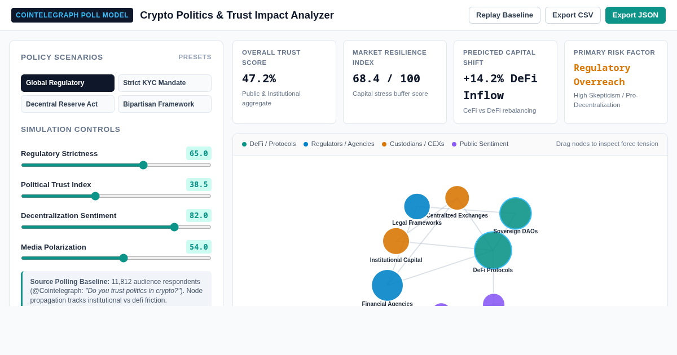Image resolution: width=677 pixels, height=355 pixels.
Task: Click the Legal Frameworks node
Action: click(x=417, y=207)
